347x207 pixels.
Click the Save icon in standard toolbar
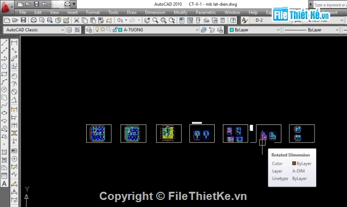[x=23, y=21]
